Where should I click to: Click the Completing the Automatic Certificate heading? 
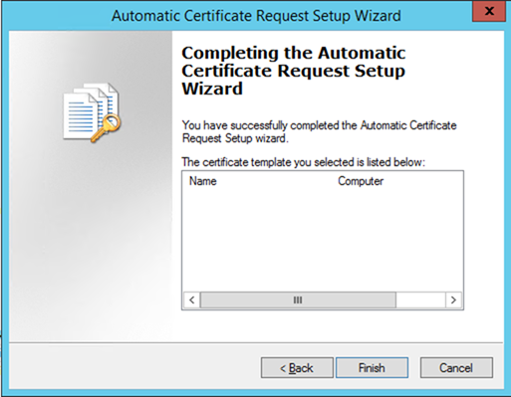294,71
